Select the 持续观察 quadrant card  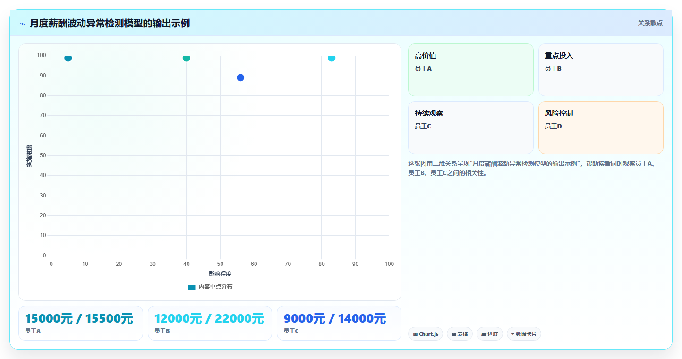(470, 128)
